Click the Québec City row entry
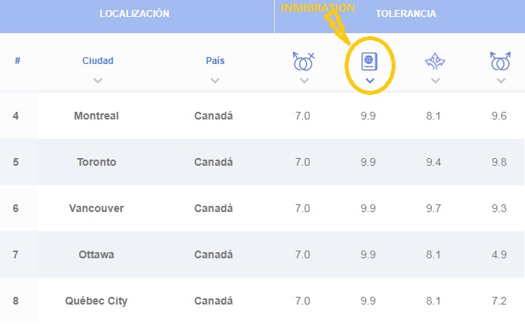Viewport: 525px width, 330px height. tap(262, 301)
